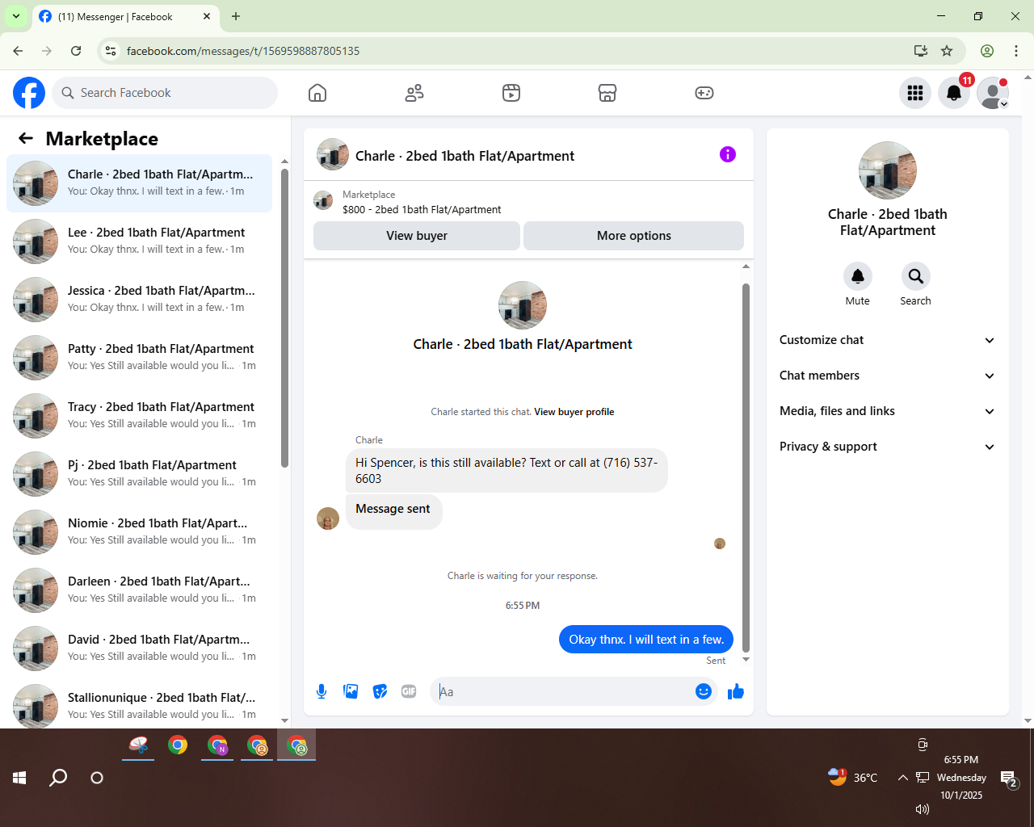This screenshot has width=1034, height=827.
Task: Open the Facebook apps grid menu
Action: coord(915,93)
